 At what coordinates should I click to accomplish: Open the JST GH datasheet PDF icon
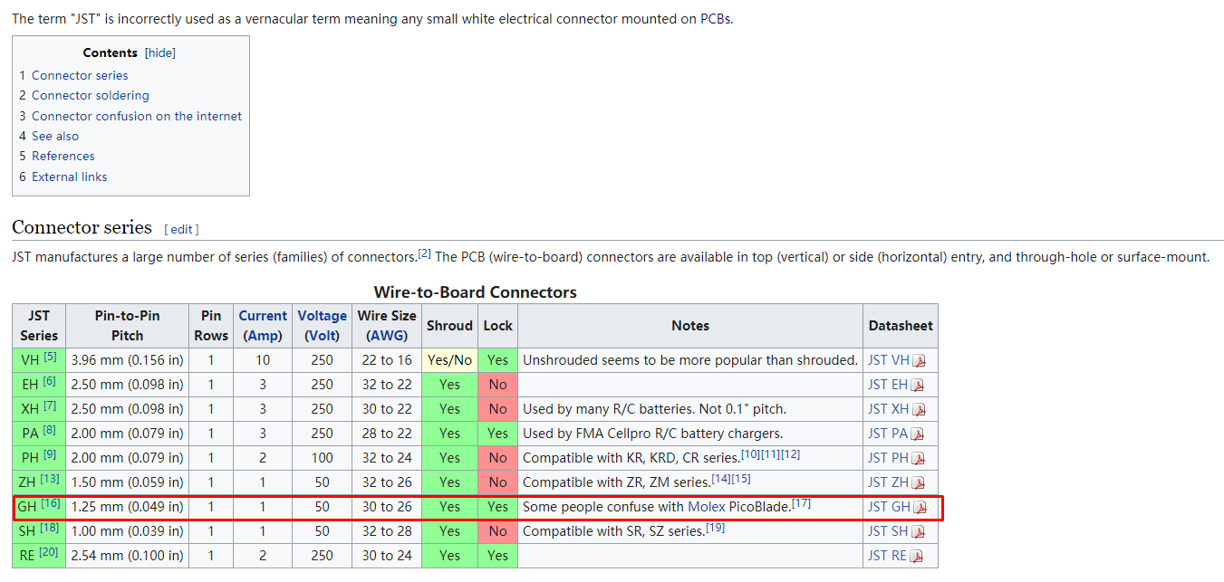click(x=920, y=507)
